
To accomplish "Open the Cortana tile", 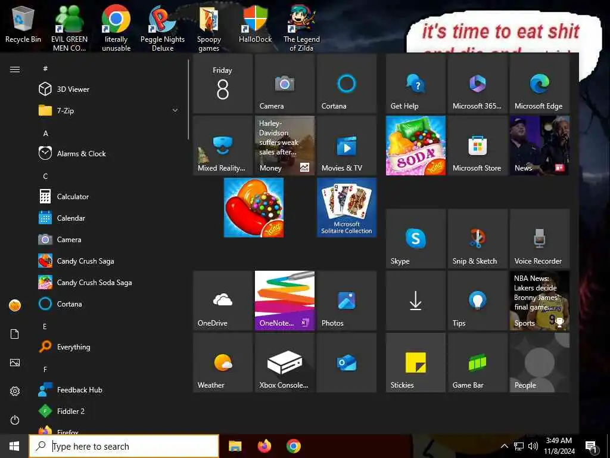I will 346,83.
